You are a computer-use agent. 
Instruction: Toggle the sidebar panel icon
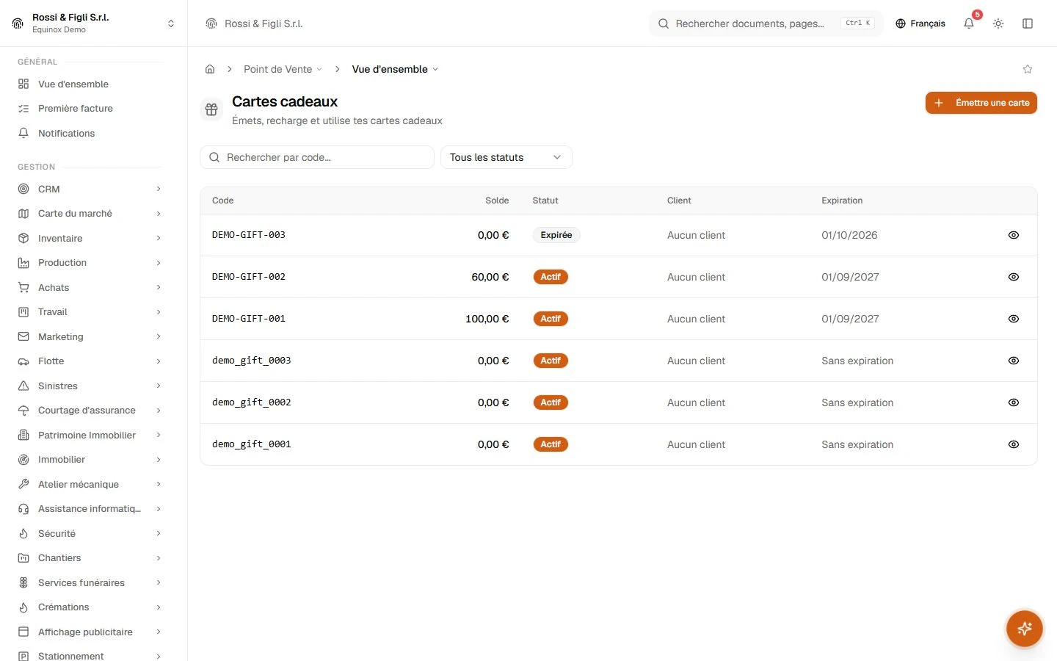tap(1028, 24)
